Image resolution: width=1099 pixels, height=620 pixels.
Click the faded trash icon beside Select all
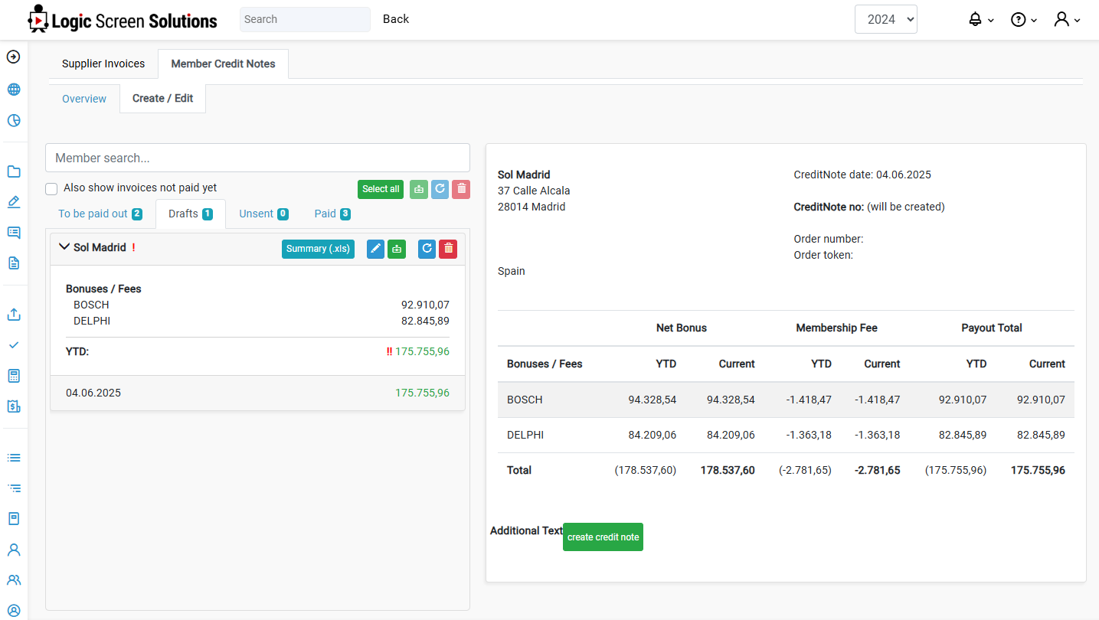460,189
